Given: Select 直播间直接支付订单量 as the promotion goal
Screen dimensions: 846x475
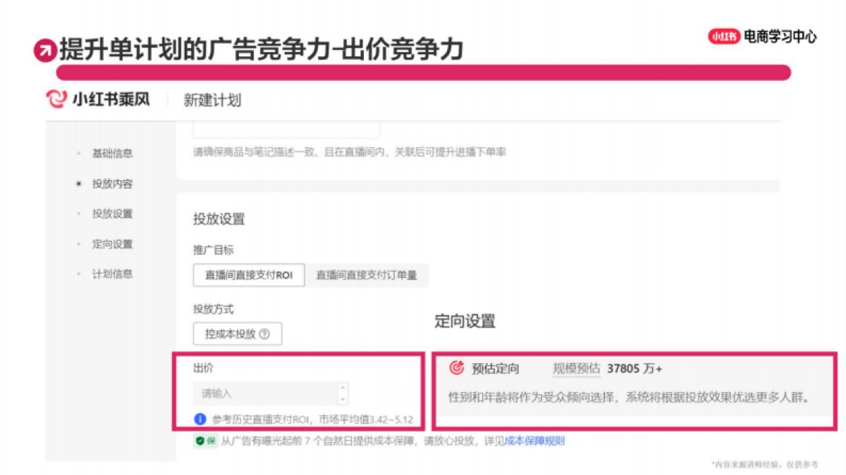Looking at the screenshot, I should coord(367,275).
